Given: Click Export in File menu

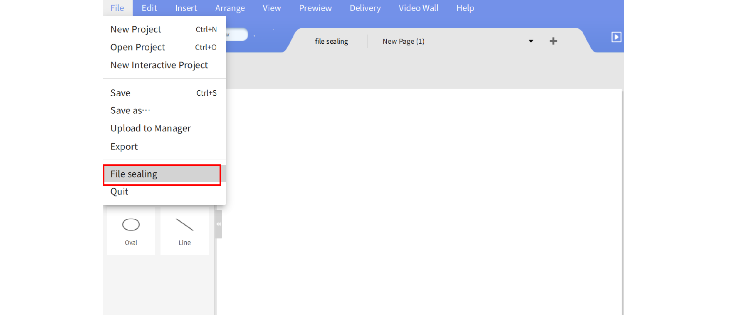Looking at the screenshot, I should [124, 147].
